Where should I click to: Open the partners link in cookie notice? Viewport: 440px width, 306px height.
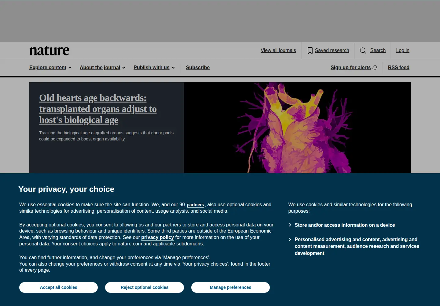click(195, 205)
